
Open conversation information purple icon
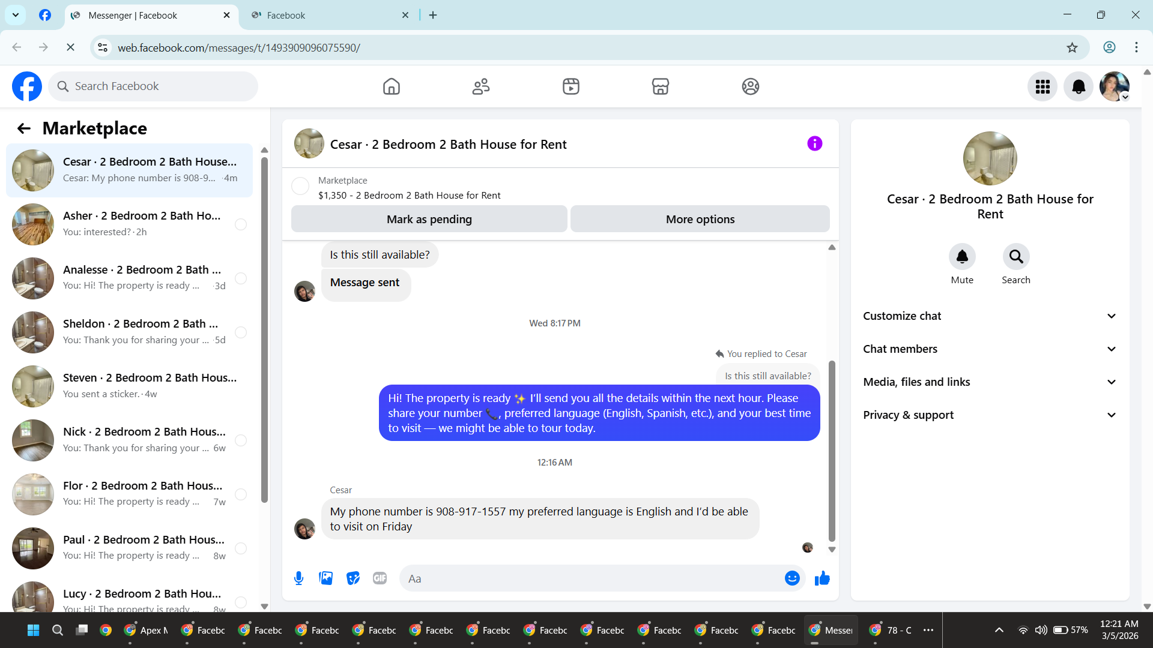coord(815,143)
